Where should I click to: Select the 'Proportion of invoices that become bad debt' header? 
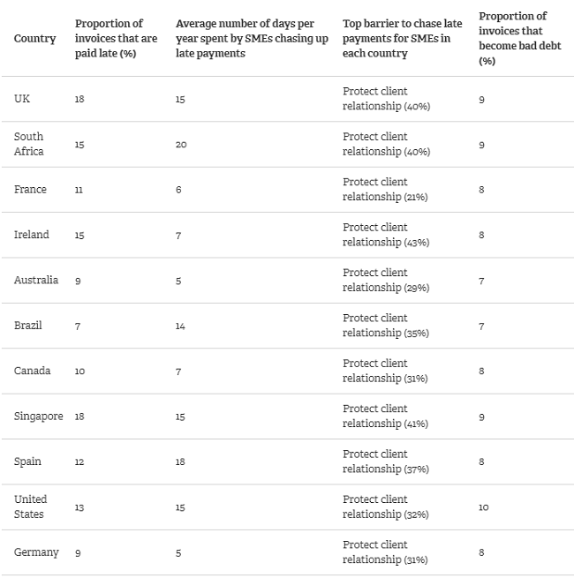pos(513,39)
